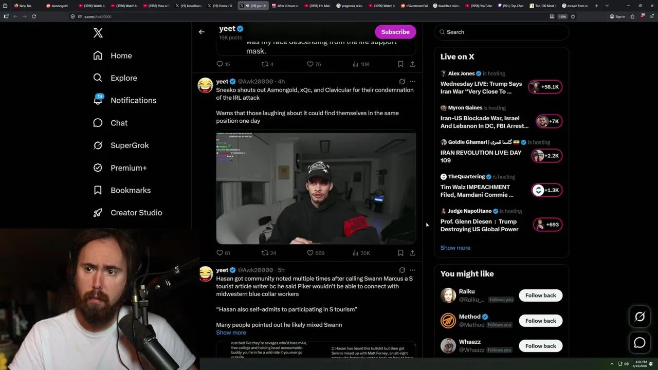This screenshot has width=658, height=370.
Task: Click browser Sign in button
Action: [x=617, y=16]
